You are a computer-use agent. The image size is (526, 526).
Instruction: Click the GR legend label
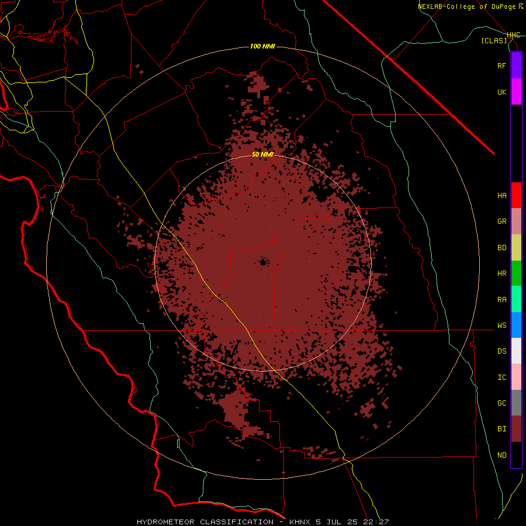502,222
